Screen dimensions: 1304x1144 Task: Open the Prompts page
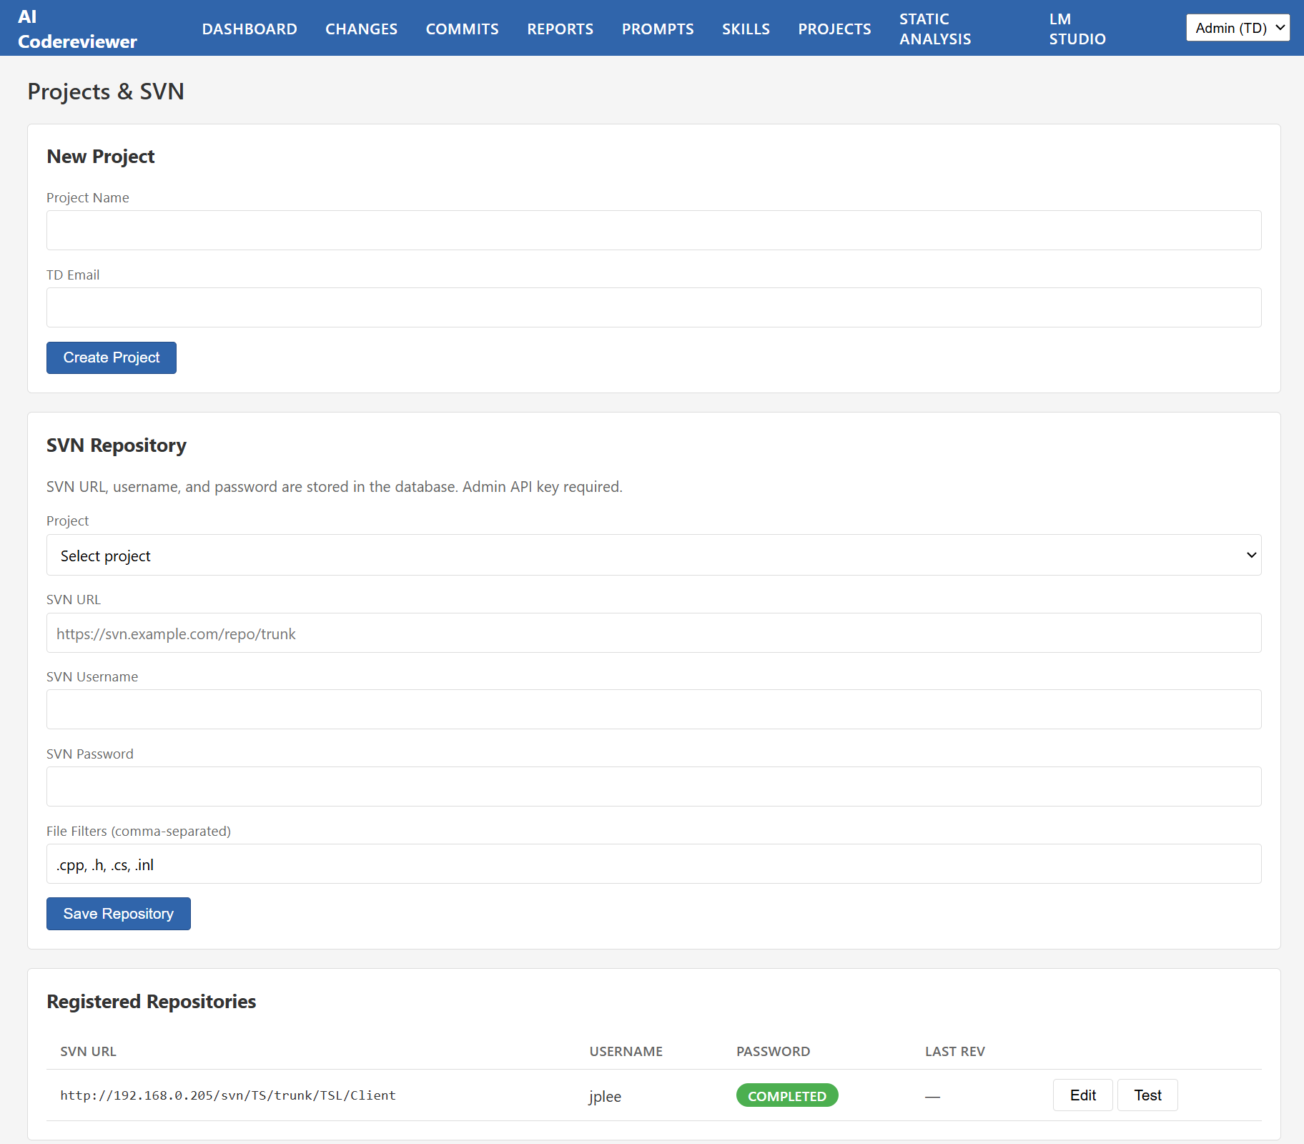[x=658, y=29]
